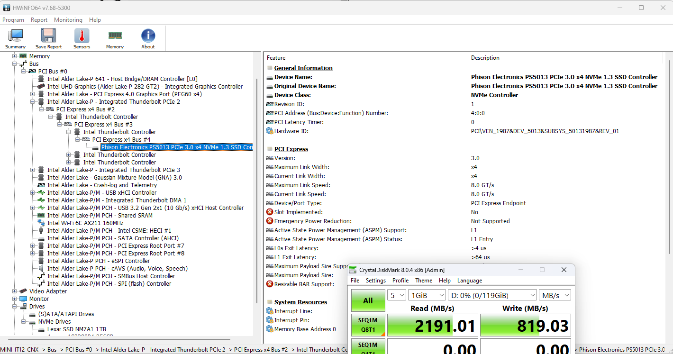The height and width of the screenshot is (354, 673).
Task: Click the Video Adapter tree icon
Action: (x=23, y=291)
